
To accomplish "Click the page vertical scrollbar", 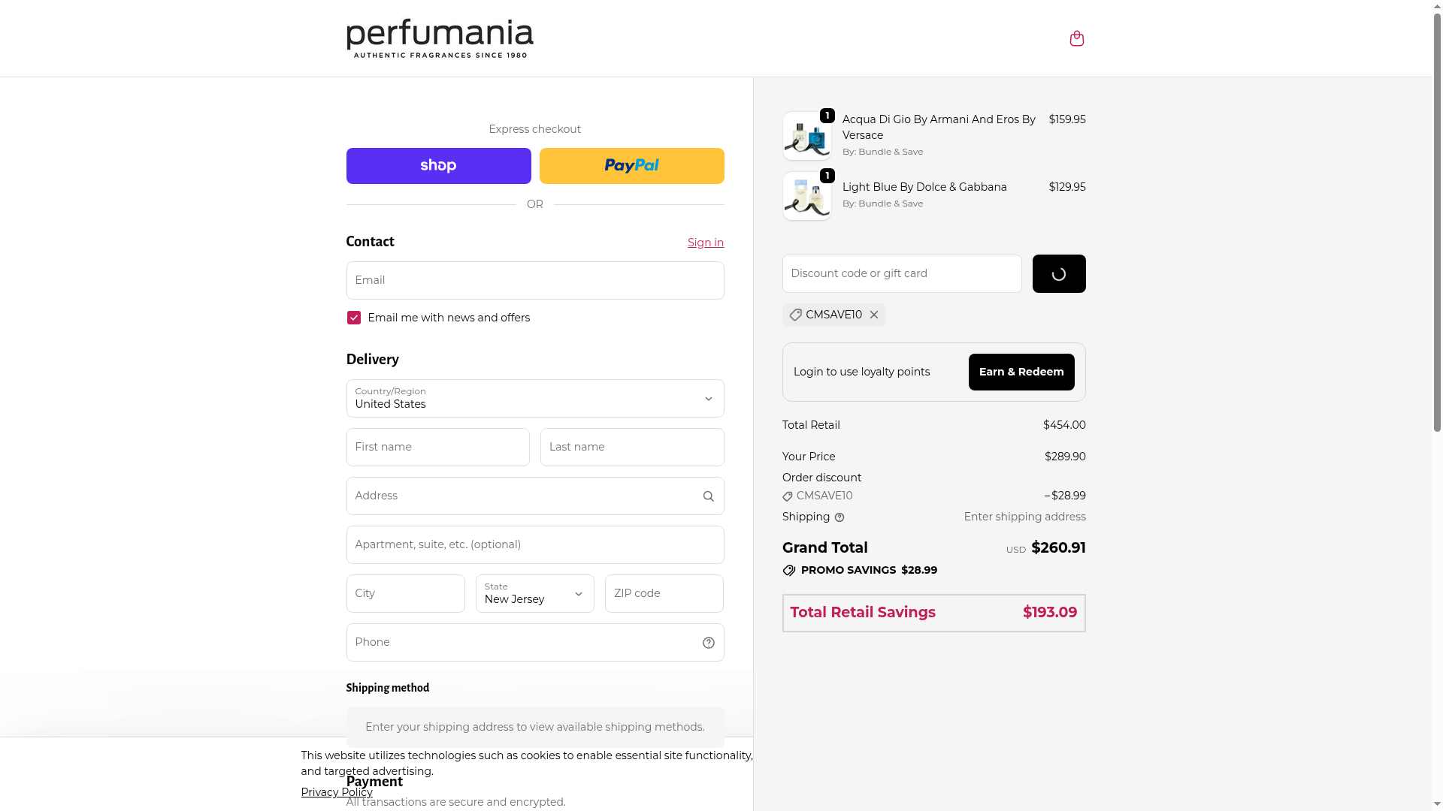I will tap(1437, 225).
